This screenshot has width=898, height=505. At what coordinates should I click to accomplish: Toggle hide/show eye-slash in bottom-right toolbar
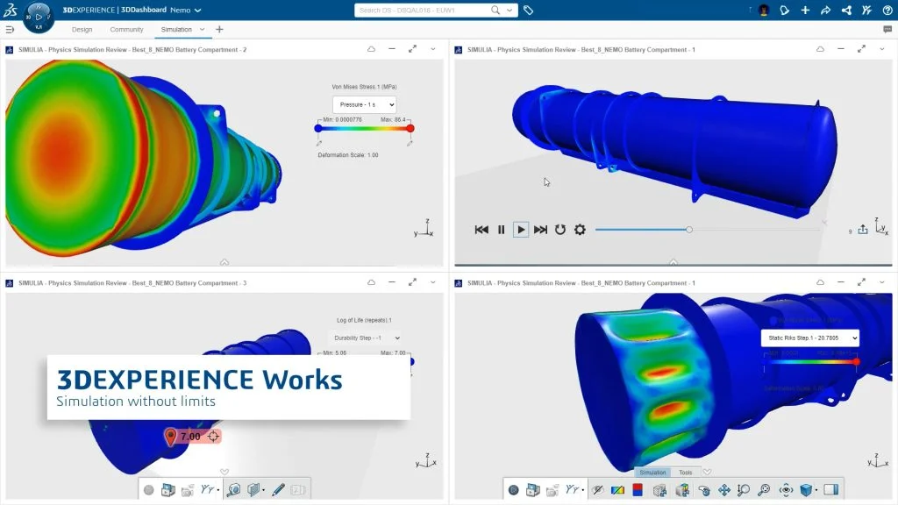[597, 490]
